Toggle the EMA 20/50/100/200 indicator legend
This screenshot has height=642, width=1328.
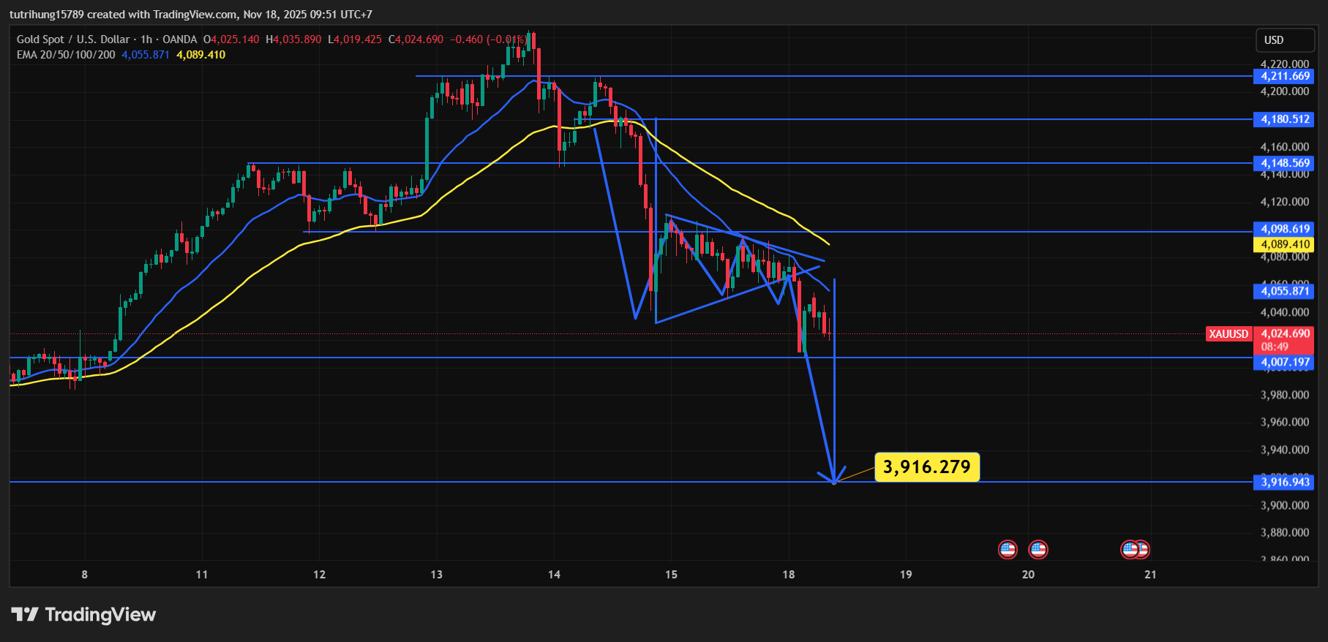coord(66,55)
